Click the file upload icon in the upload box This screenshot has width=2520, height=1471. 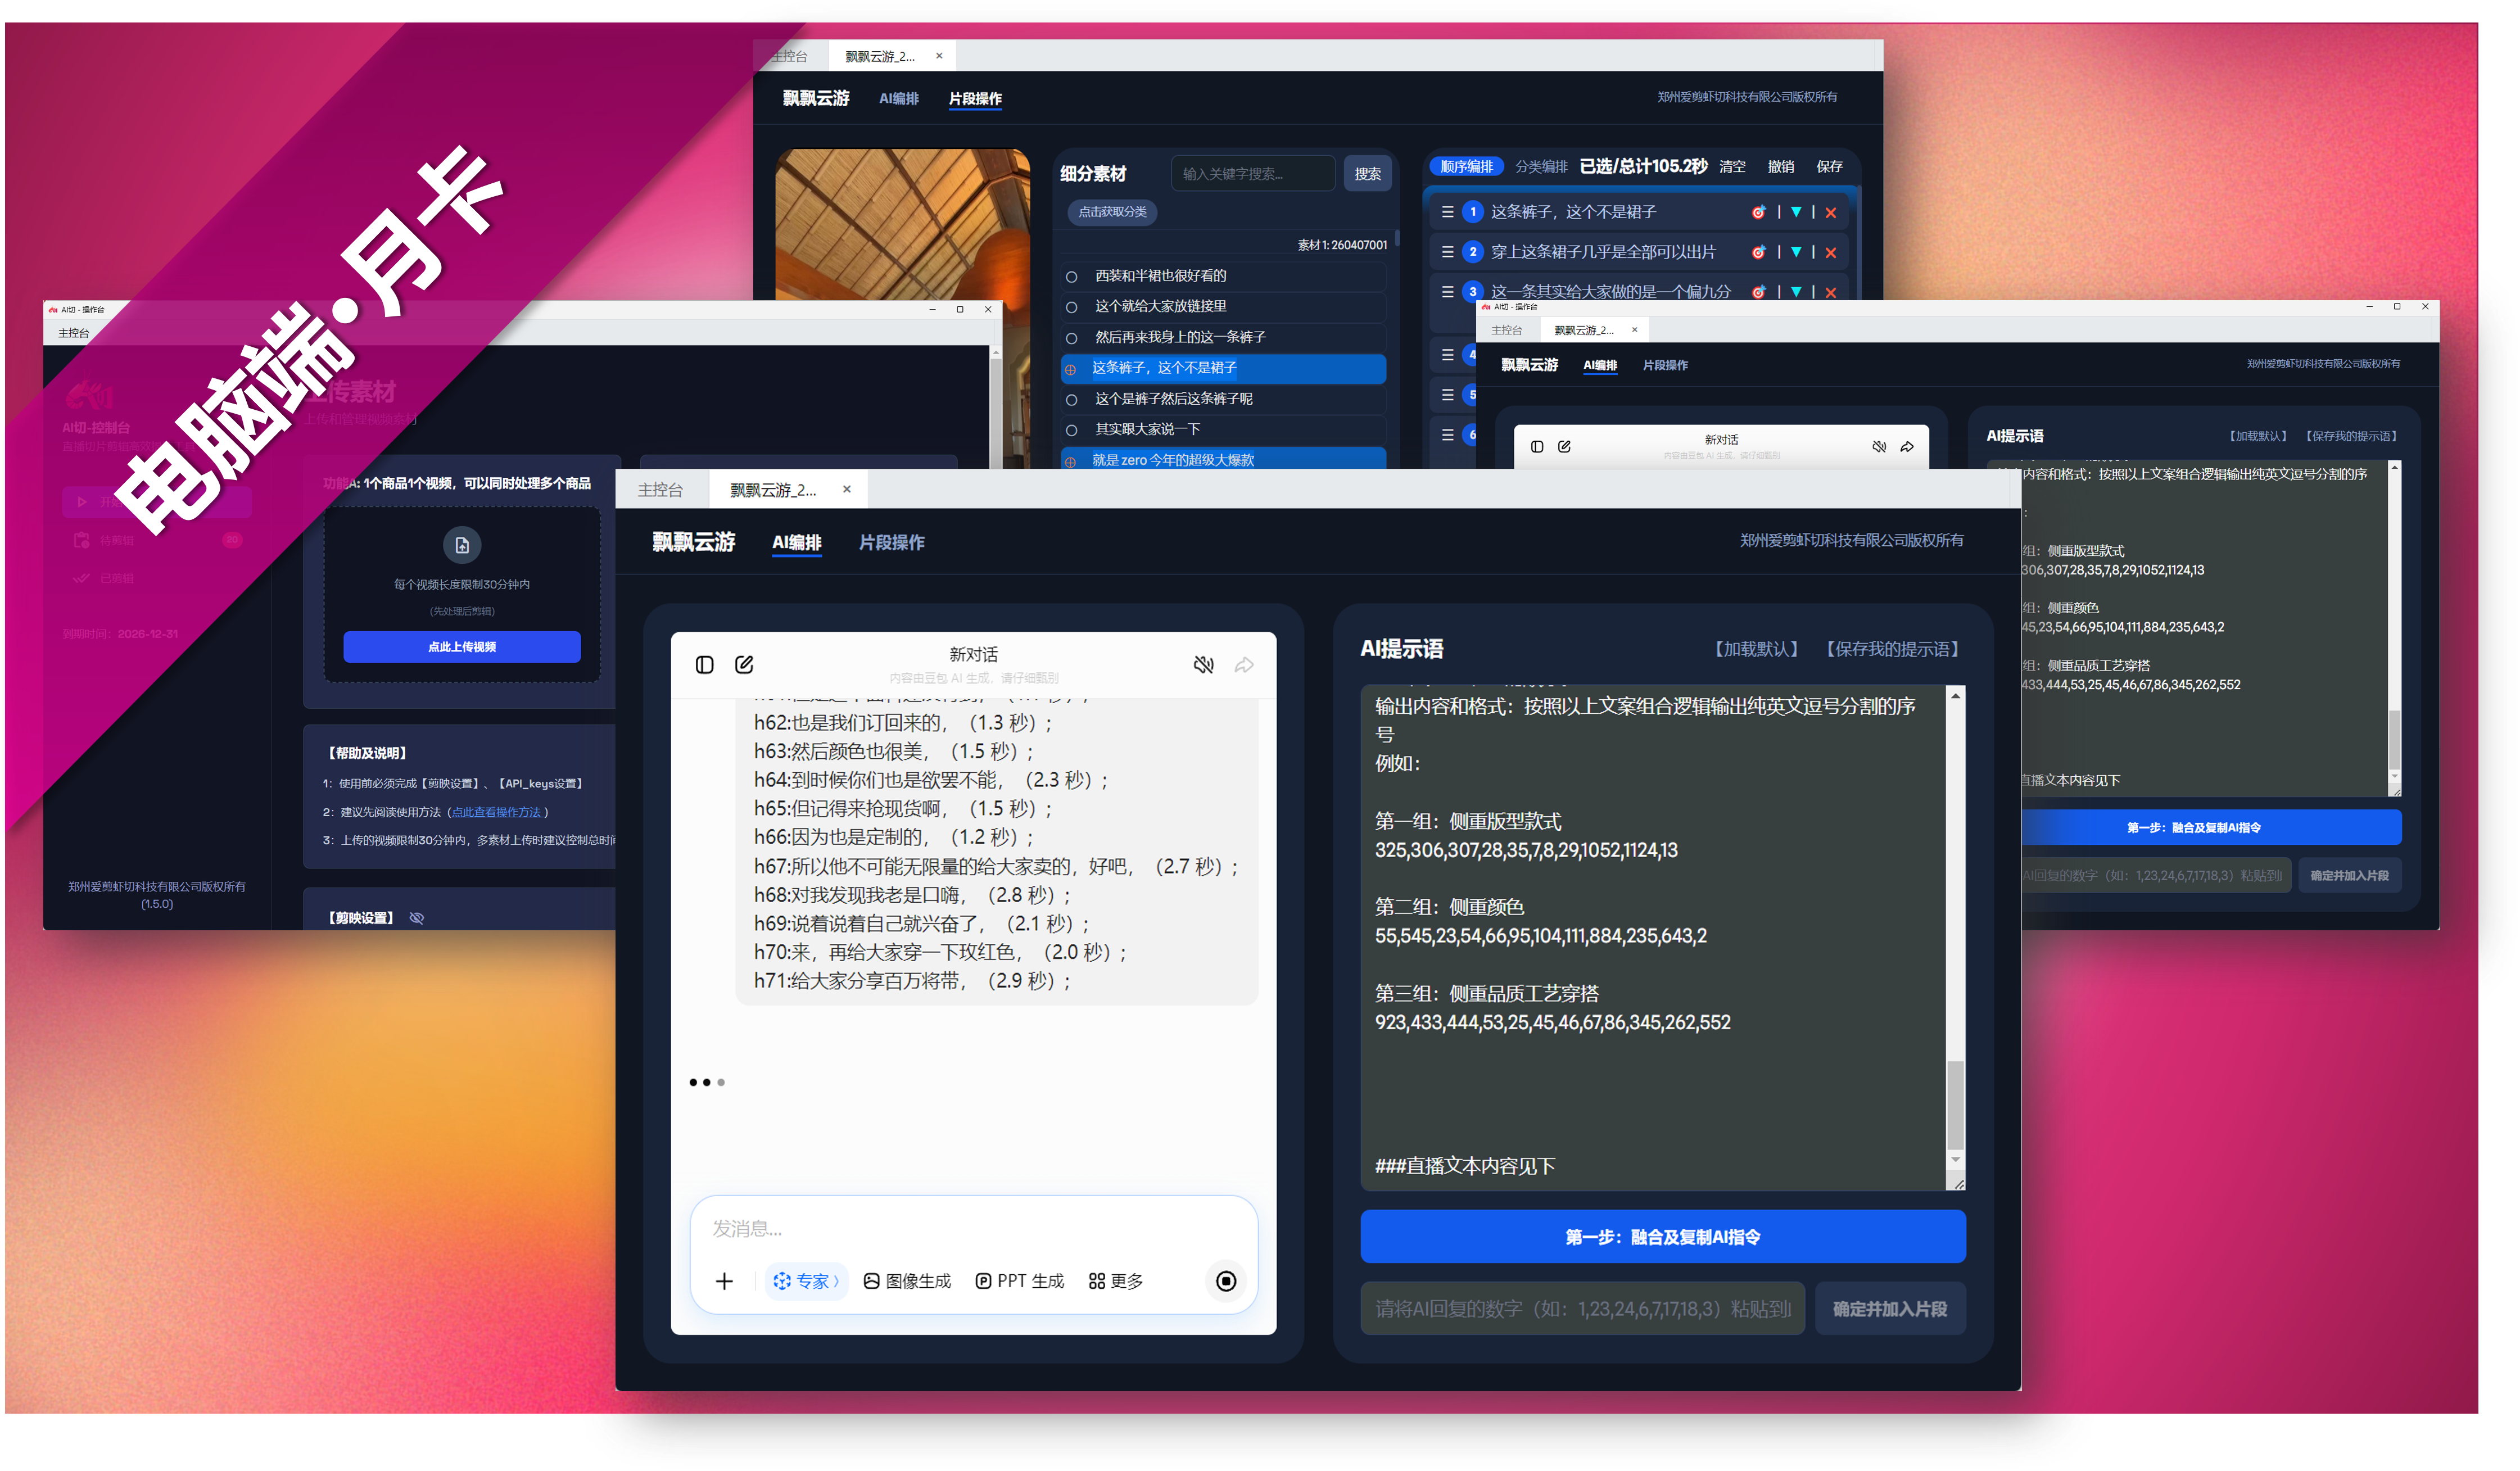(462, 545)
